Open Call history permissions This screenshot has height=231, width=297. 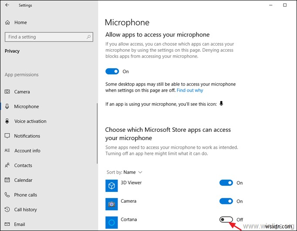tap(26, 210)
